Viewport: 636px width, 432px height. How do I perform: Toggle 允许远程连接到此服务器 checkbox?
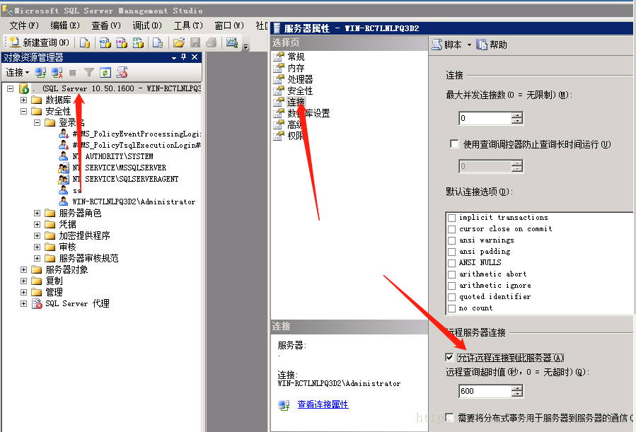point(449,358)
